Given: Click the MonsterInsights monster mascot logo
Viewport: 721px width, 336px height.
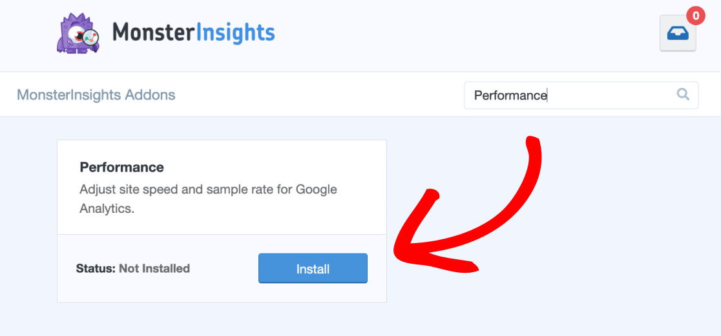Looking at the screenshot, I should coord(77,34).
